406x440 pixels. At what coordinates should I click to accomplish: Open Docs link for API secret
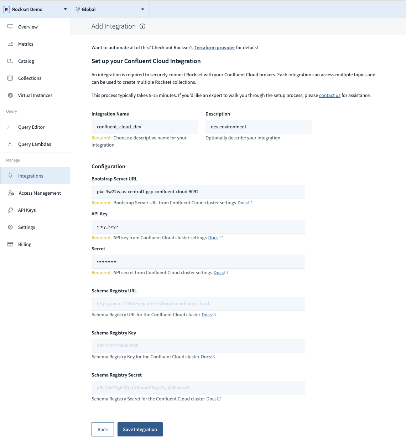[x=219, y=272]
